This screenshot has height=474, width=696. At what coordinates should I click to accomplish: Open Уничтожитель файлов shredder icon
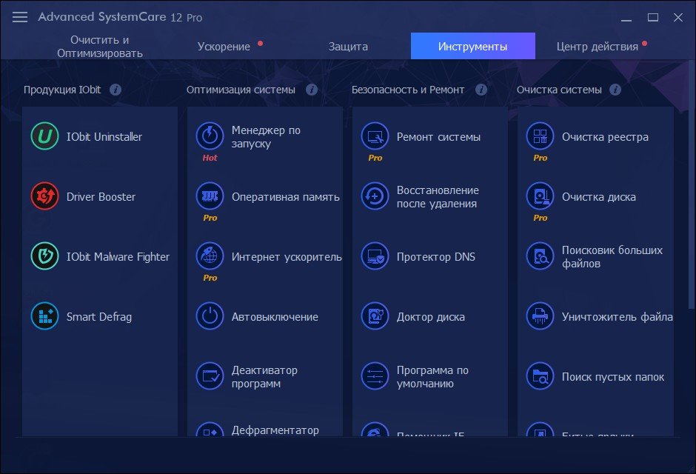point(540,317)
